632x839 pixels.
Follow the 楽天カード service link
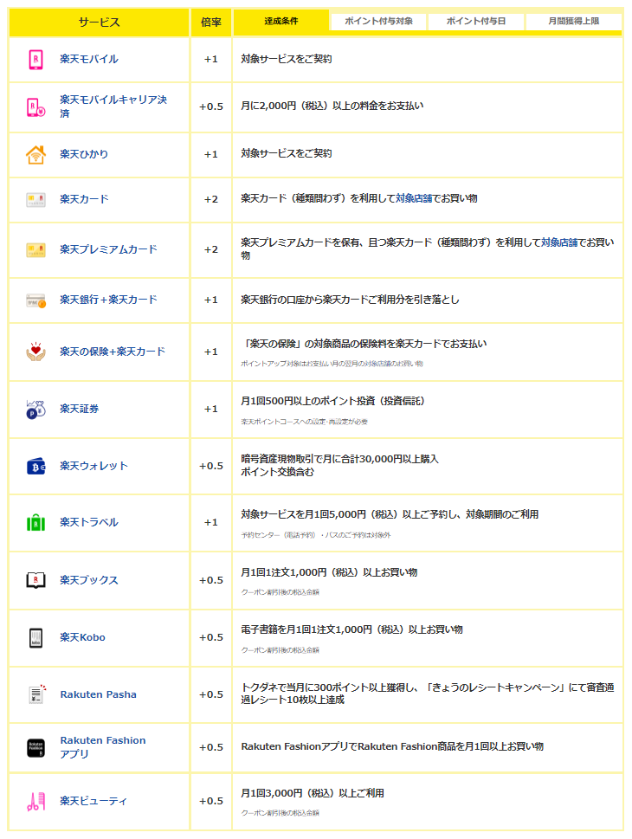[x=84, y=199]
